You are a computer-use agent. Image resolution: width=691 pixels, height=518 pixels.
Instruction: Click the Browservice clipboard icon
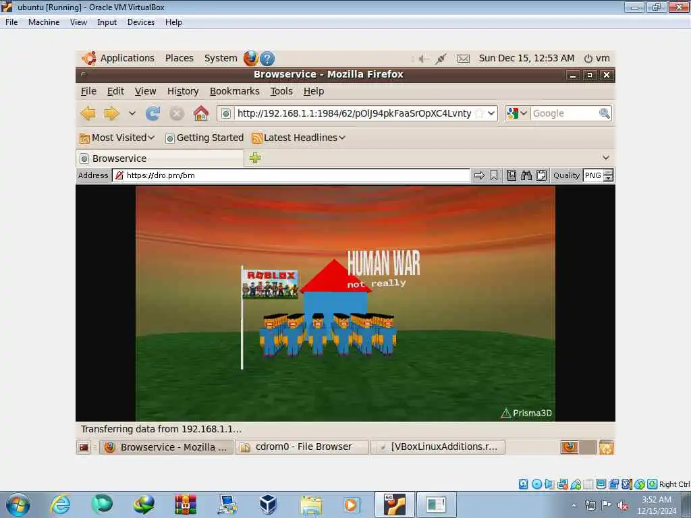coord(541,175)
